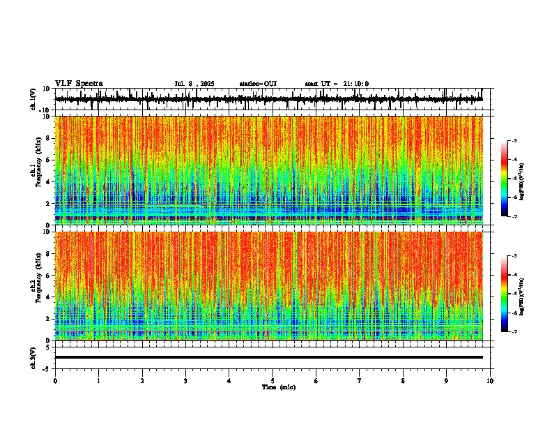Viewport: 552px width, 427px height.
Task: Click the "station=OUI" header label
Action: click(258, 84)
